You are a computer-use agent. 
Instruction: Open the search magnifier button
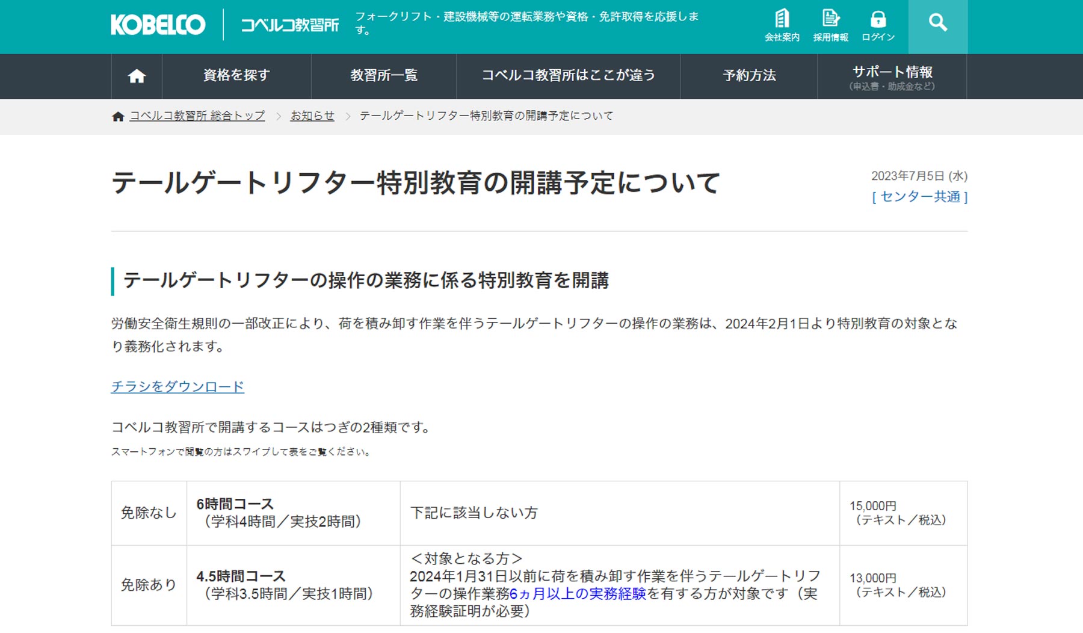pos(937,26)
